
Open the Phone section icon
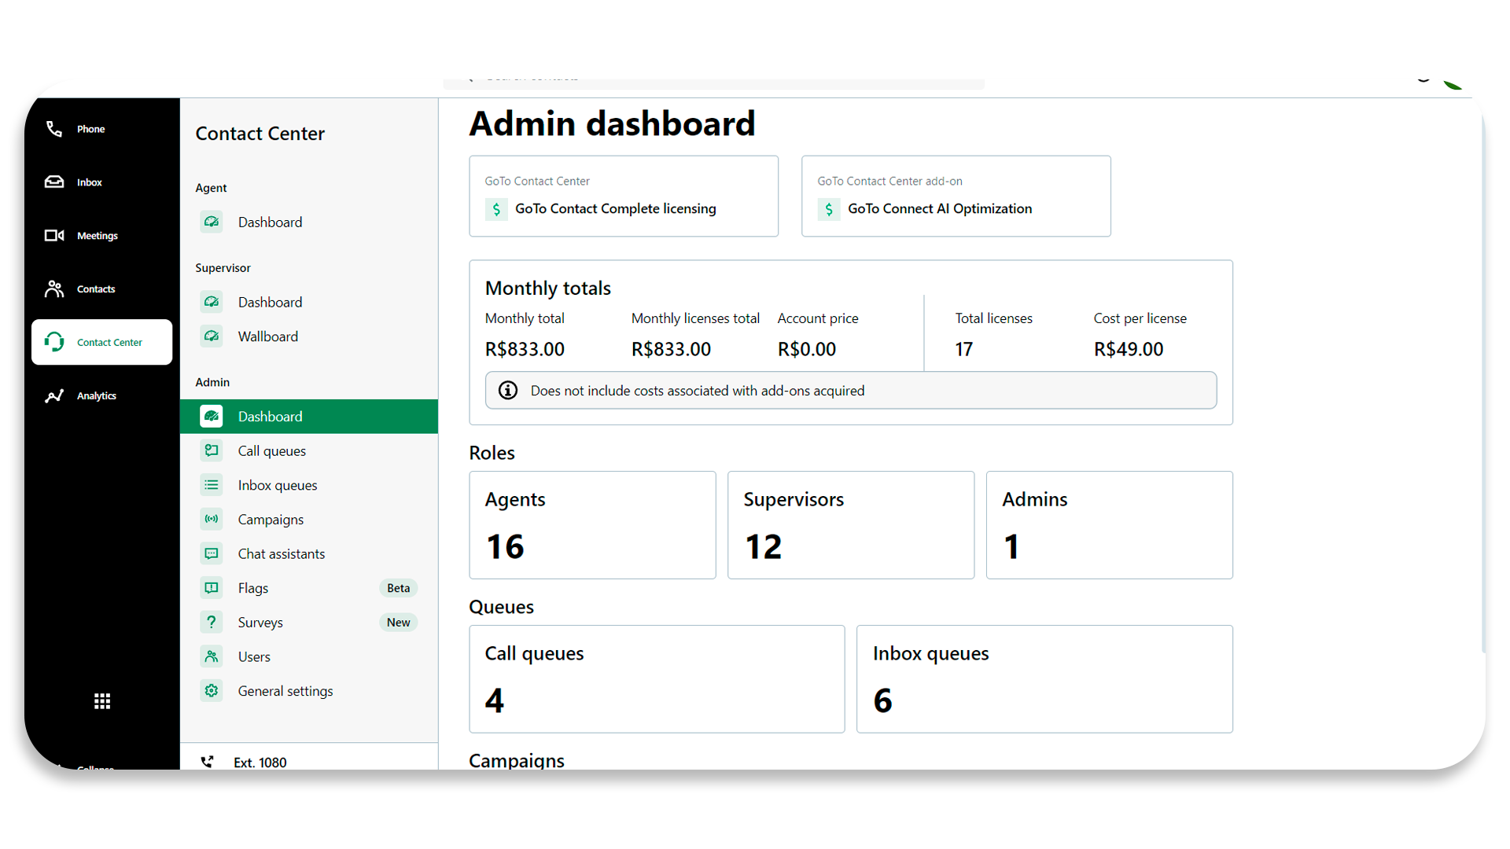click(54, 129)
